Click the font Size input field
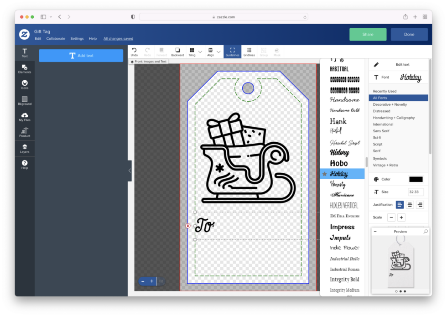The height and width of the screenshot is (316, 447). pos(415,192)
